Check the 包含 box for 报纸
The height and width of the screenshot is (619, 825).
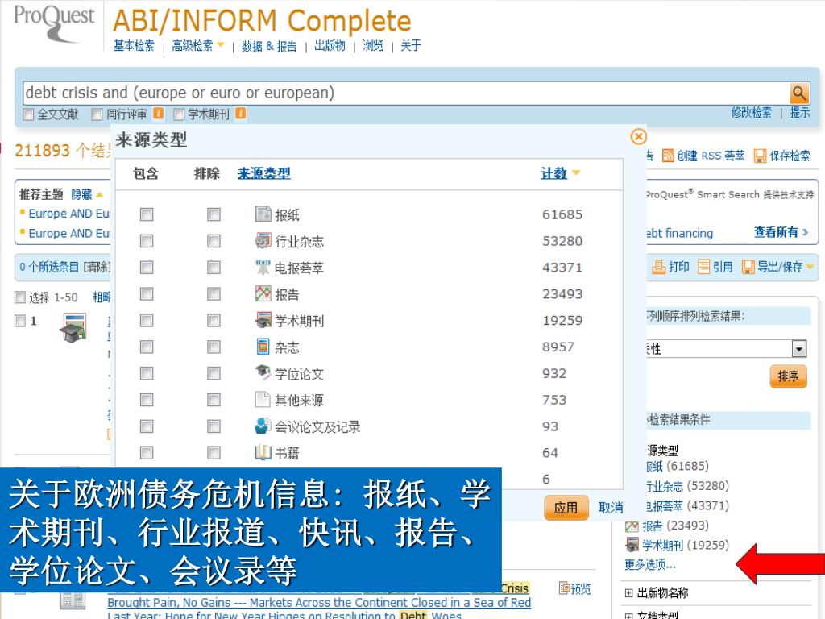coord(147,214)
